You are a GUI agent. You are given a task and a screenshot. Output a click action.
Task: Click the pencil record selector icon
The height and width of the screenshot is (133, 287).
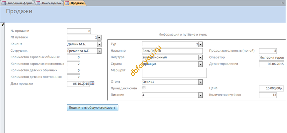point(2,25)
